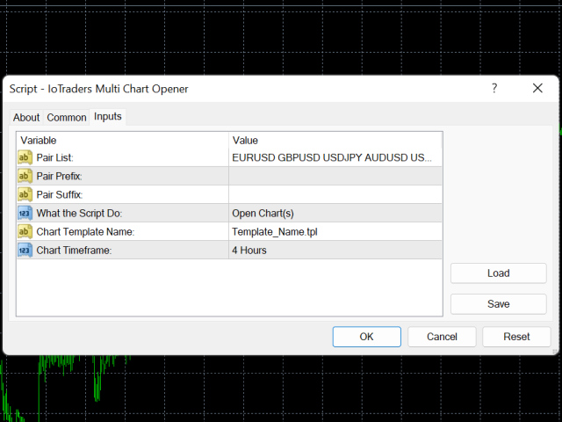The width and height of the screenshot is (562, 422).
Task: Edit the empty Pair Prefix value cell
Action: point(335,176)
